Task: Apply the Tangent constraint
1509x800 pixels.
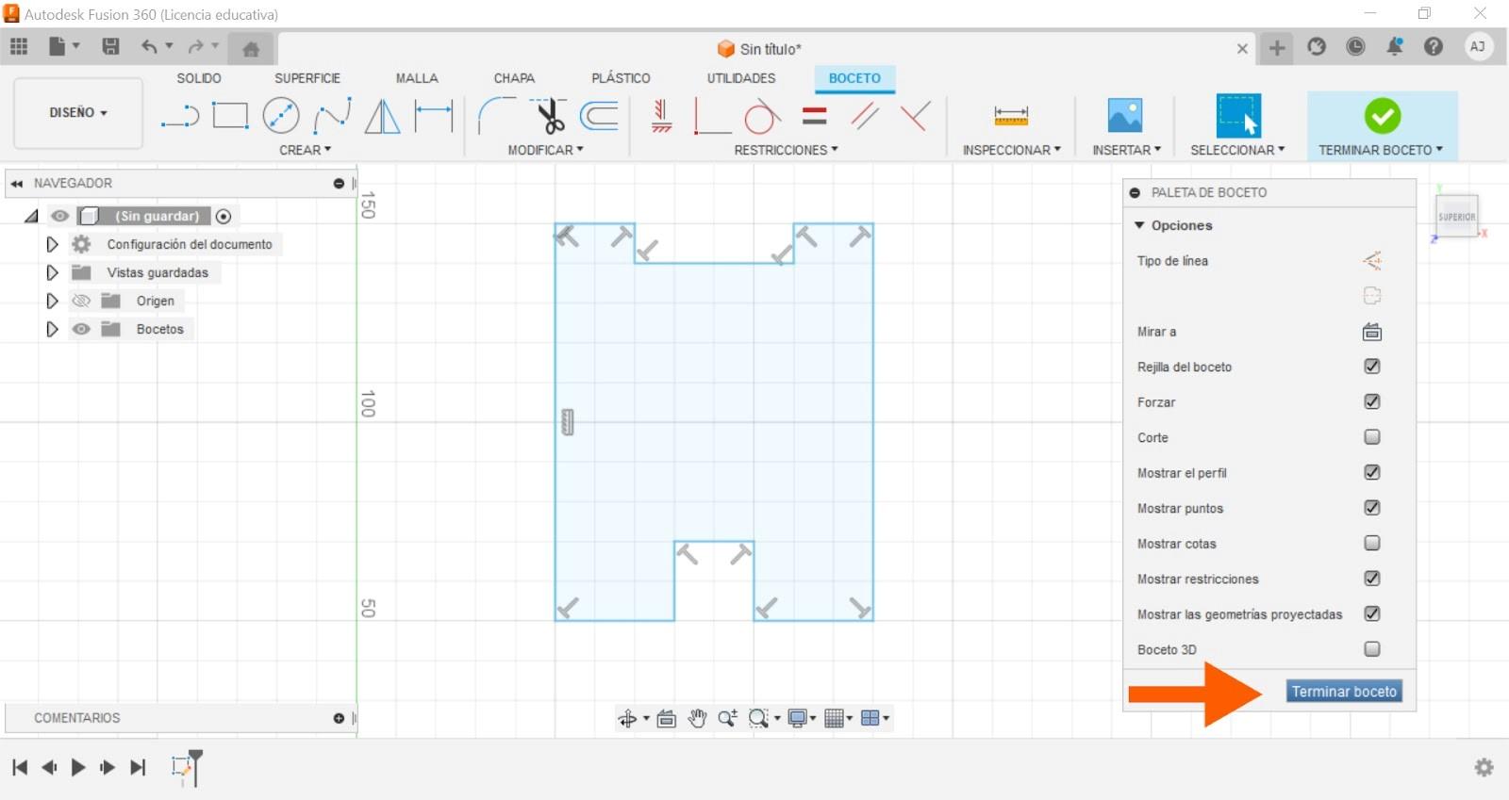Action: tap(762, 116)
